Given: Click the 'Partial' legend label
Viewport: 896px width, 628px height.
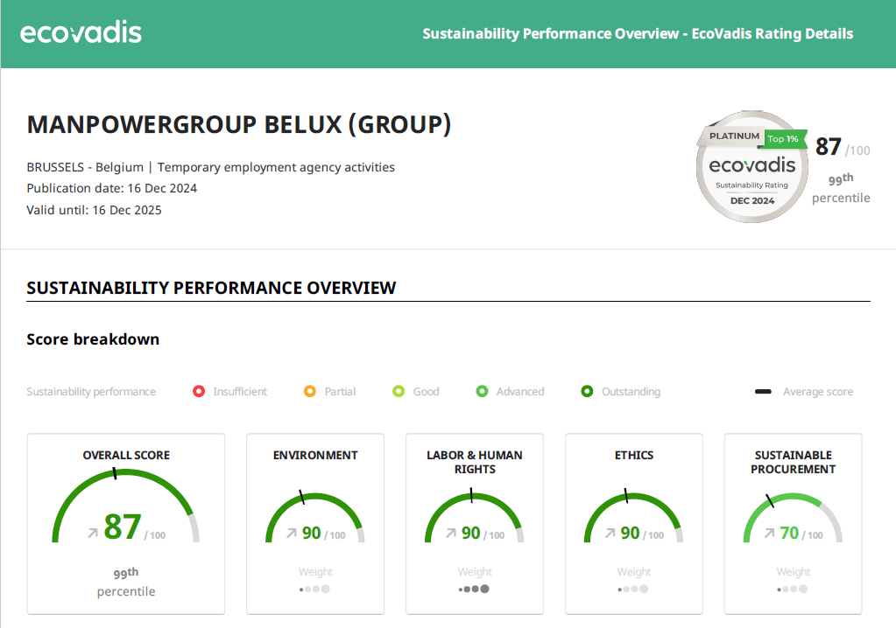Looking at the screenshot, I should point(340,391).
